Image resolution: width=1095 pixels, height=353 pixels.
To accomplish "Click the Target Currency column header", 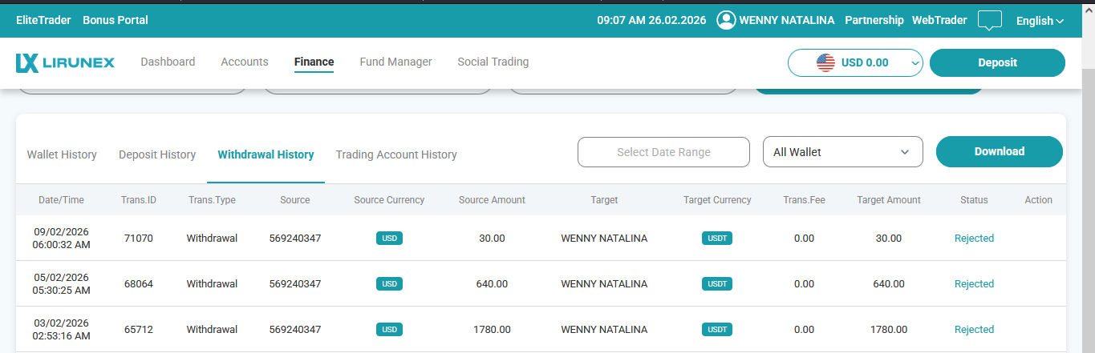I will 717,200.
